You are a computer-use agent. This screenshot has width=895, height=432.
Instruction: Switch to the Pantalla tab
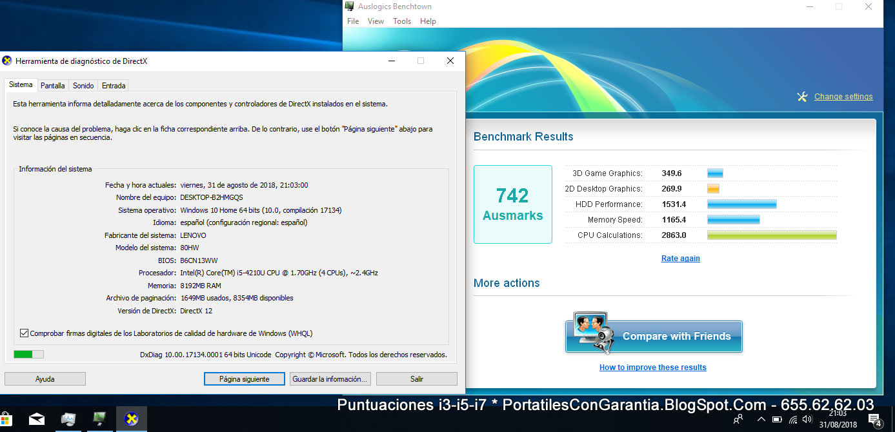[52, 85]
